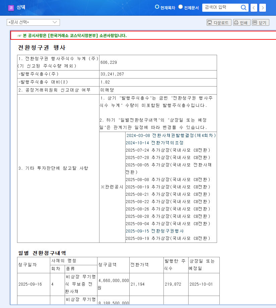Click the 닫기 close button
276x308 pixels.
pos(261,23)
